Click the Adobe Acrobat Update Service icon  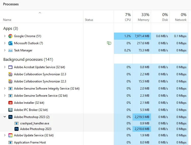coord(10,67)
